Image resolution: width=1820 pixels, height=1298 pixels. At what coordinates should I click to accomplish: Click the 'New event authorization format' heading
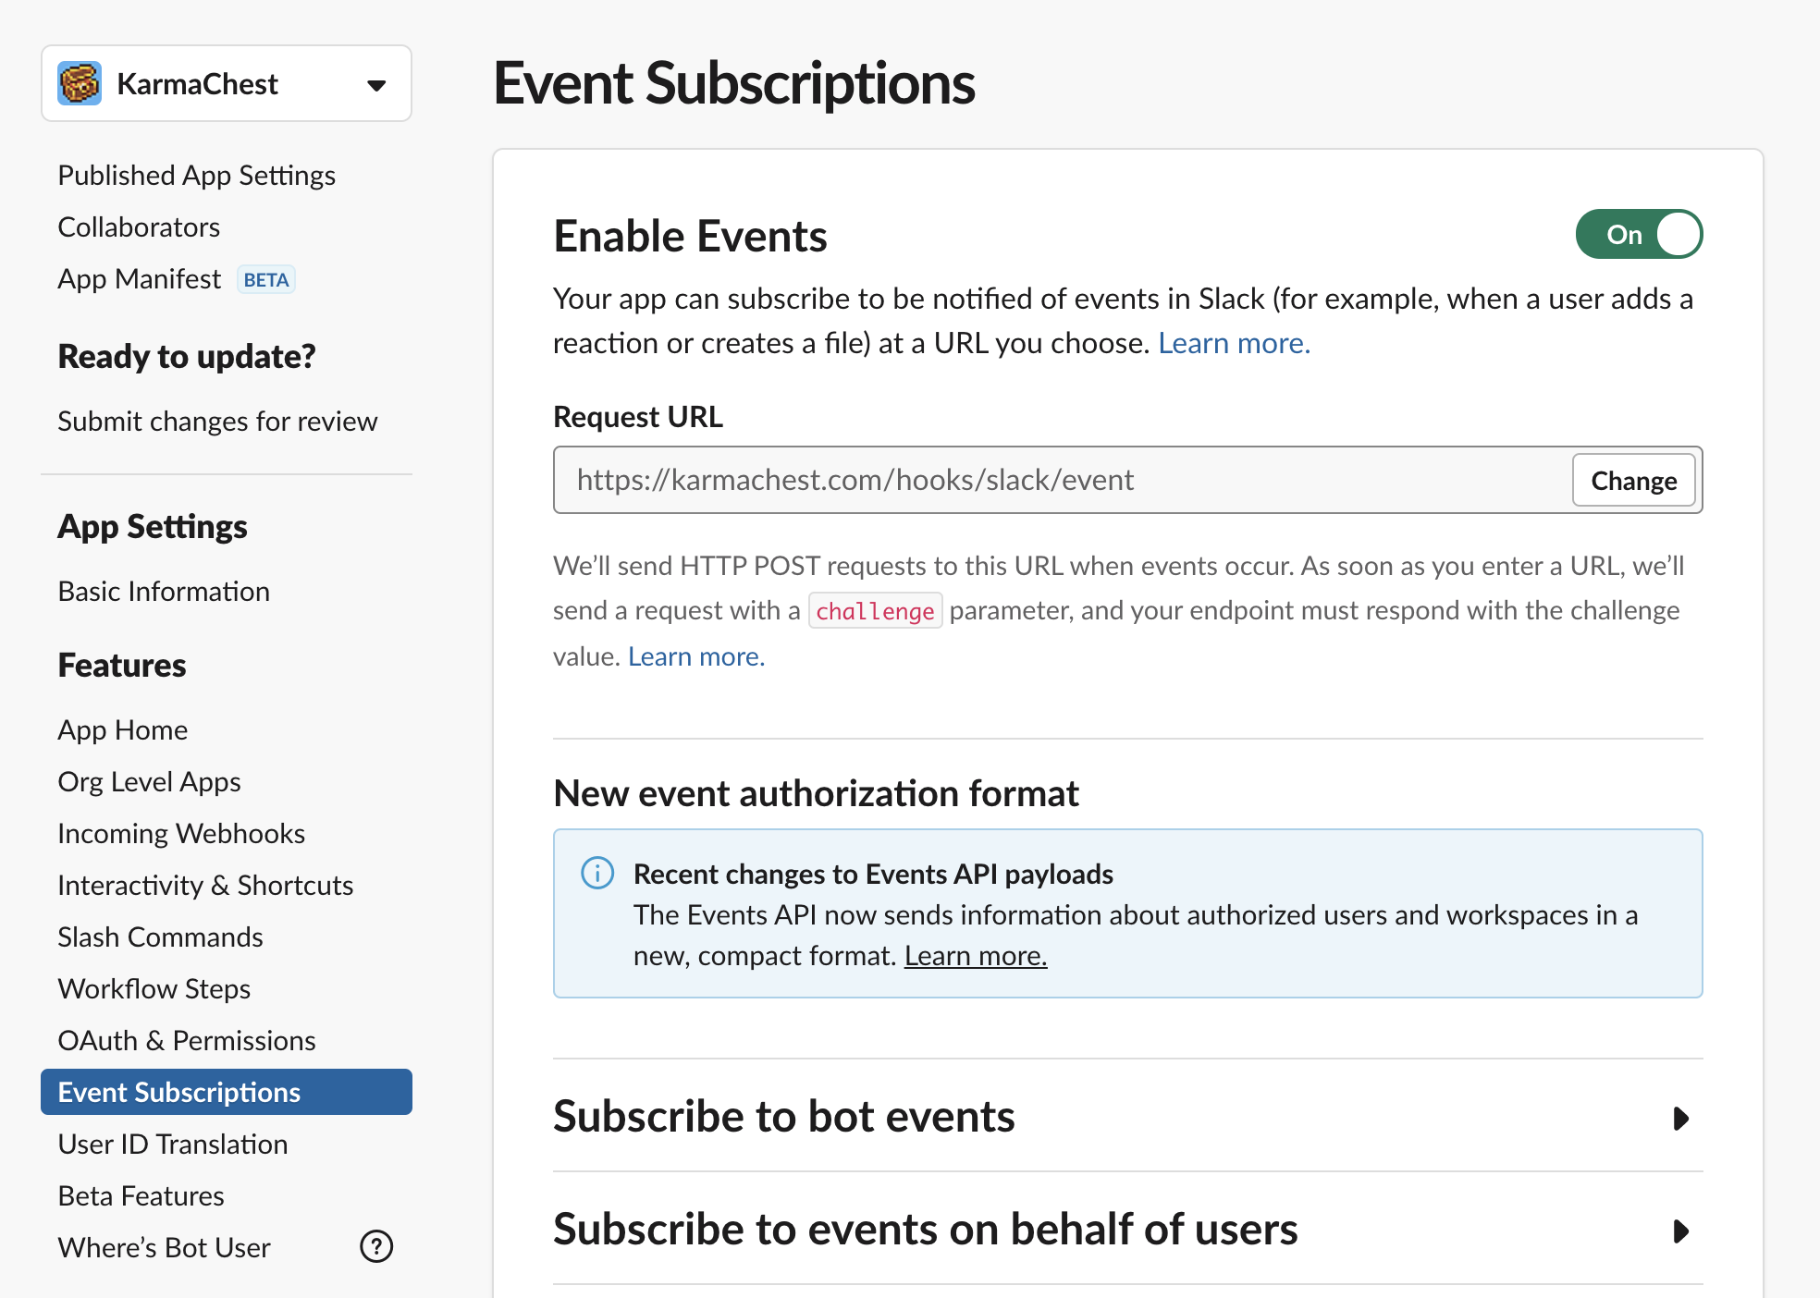(816, 793)
